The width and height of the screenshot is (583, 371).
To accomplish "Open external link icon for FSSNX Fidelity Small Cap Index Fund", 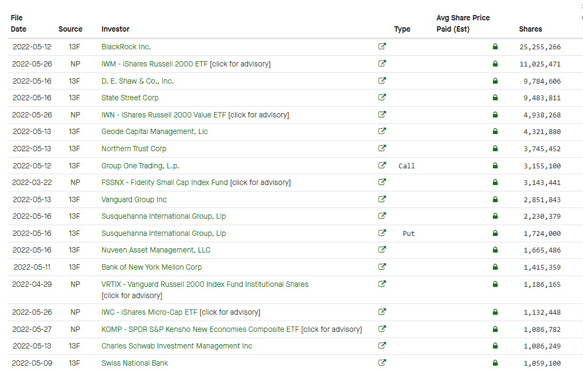I will tap(382, 182).
